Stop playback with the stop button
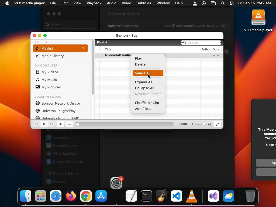 (60, 124)
